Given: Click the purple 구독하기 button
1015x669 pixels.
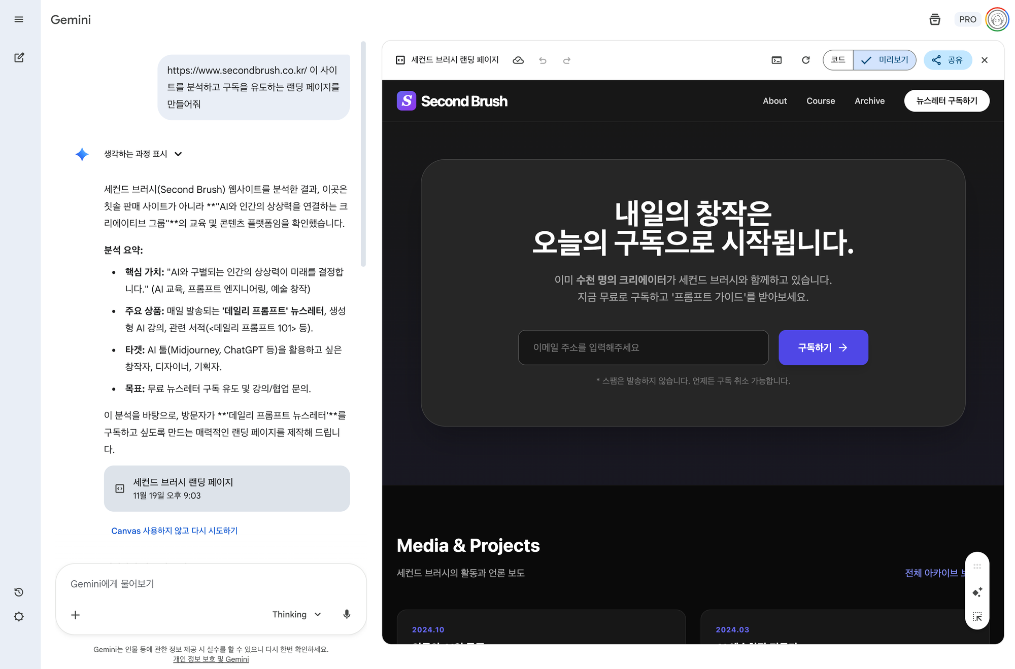Looking at the screenshot, I should (x=823, y=347).
